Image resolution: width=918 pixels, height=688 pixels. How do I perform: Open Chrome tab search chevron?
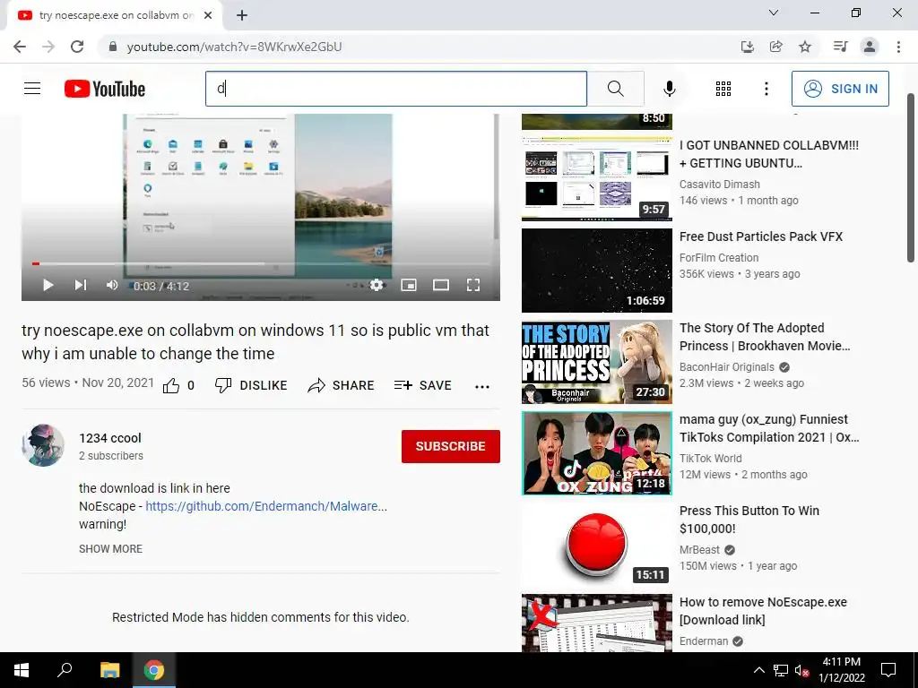[x=773, y=13]
